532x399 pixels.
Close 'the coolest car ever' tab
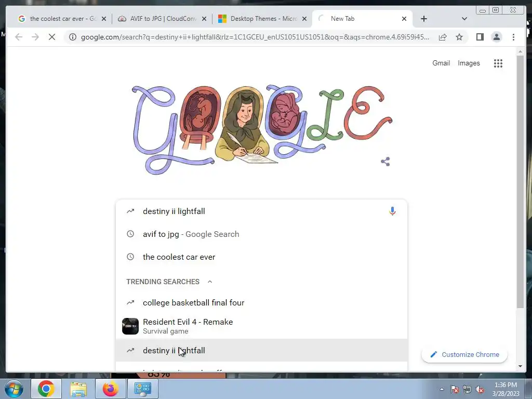(x=104, y=19)
